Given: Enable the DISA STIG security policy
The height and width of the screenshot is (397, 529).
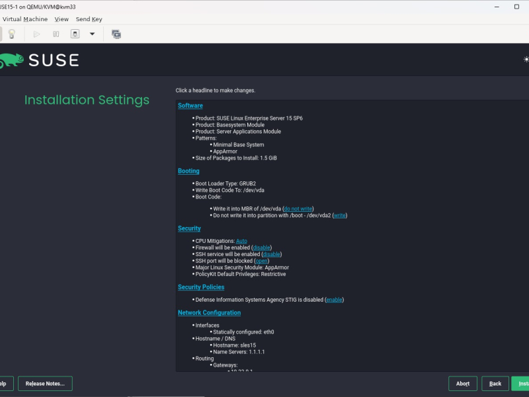Looking at the screenshot, I should pyautogui.click(x=334, y=300).
